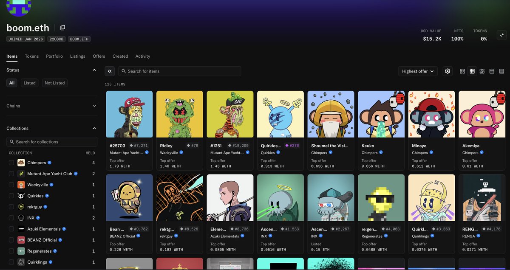Open the Portfolio tab
Viewport: 510px width, 270px height.
point(54,56)
